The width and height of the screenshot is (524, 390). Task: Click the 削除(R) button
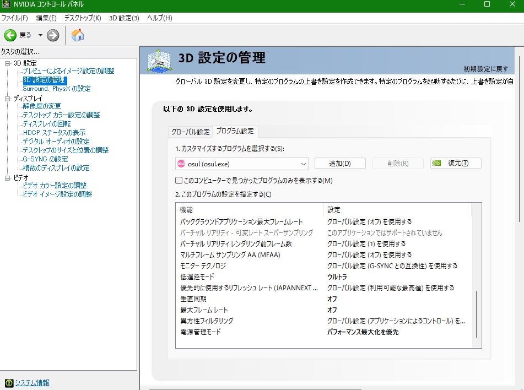point(398,164)
